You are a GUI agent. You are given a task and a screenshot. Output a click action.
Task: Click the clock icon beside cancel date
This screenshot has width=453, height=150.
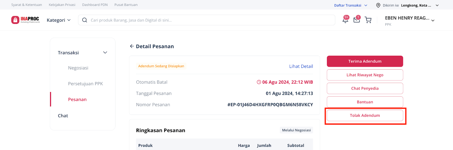click(259, 82)
